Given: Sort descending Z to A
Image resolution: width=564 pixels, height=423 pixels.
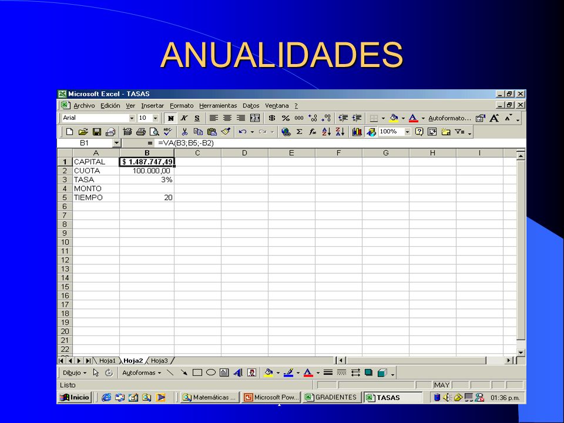Looking at the screenshot, I should 340,132.
